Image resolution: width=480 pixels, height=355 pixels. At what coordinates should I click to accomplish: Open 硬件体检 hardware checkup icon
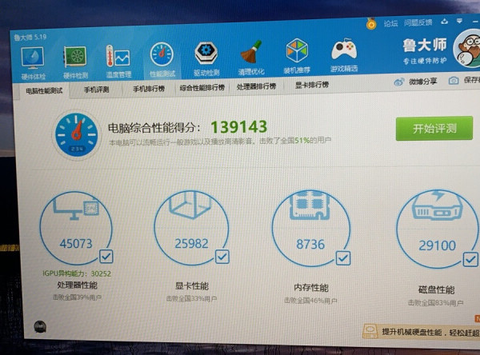click(33, 58)
